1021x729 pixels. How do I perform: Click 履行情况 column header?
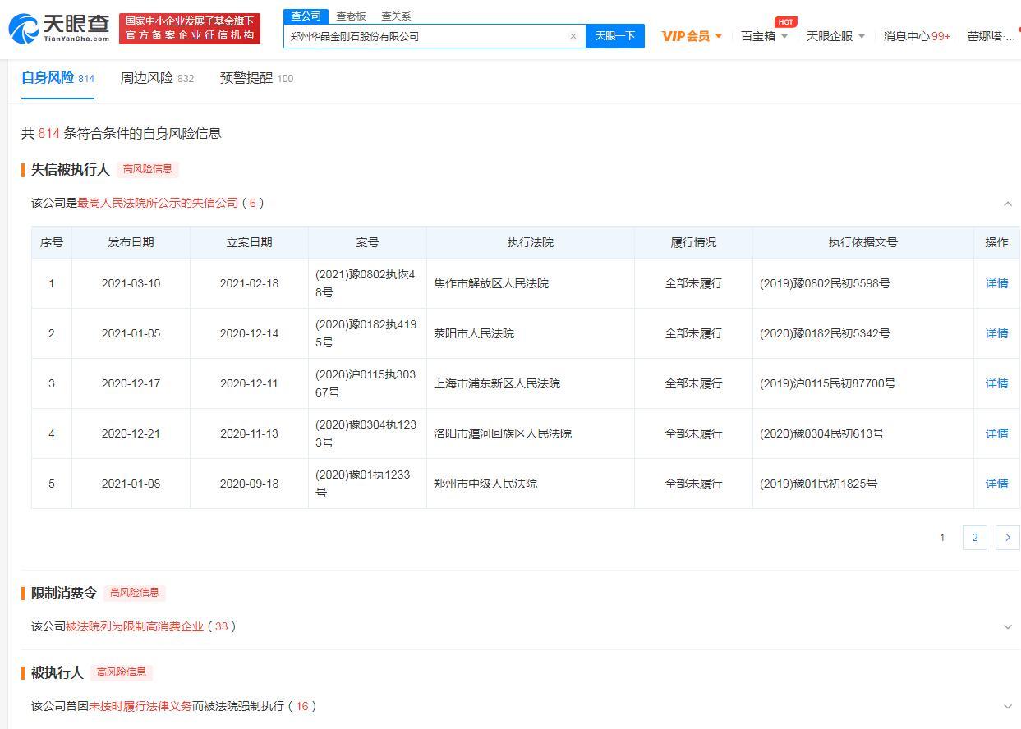coord(693,242)
